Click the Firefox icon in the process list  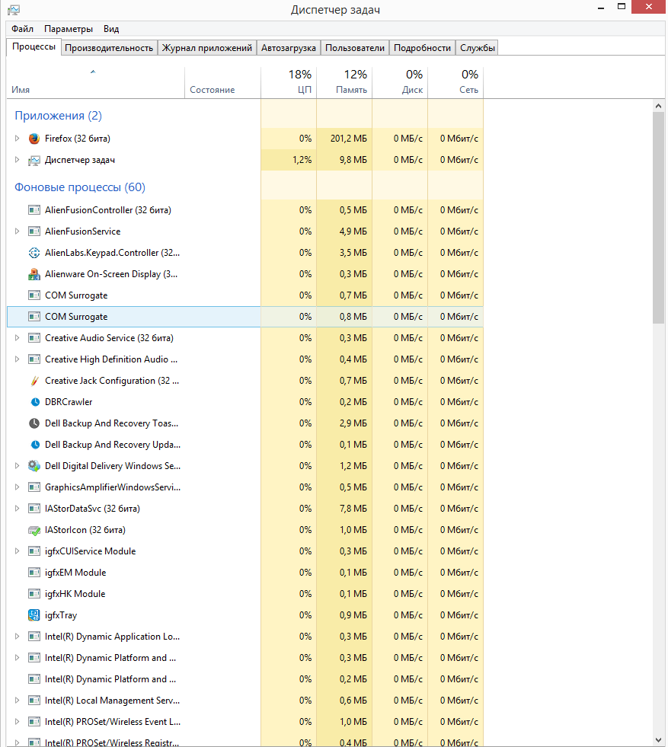[x=34, y=139]
